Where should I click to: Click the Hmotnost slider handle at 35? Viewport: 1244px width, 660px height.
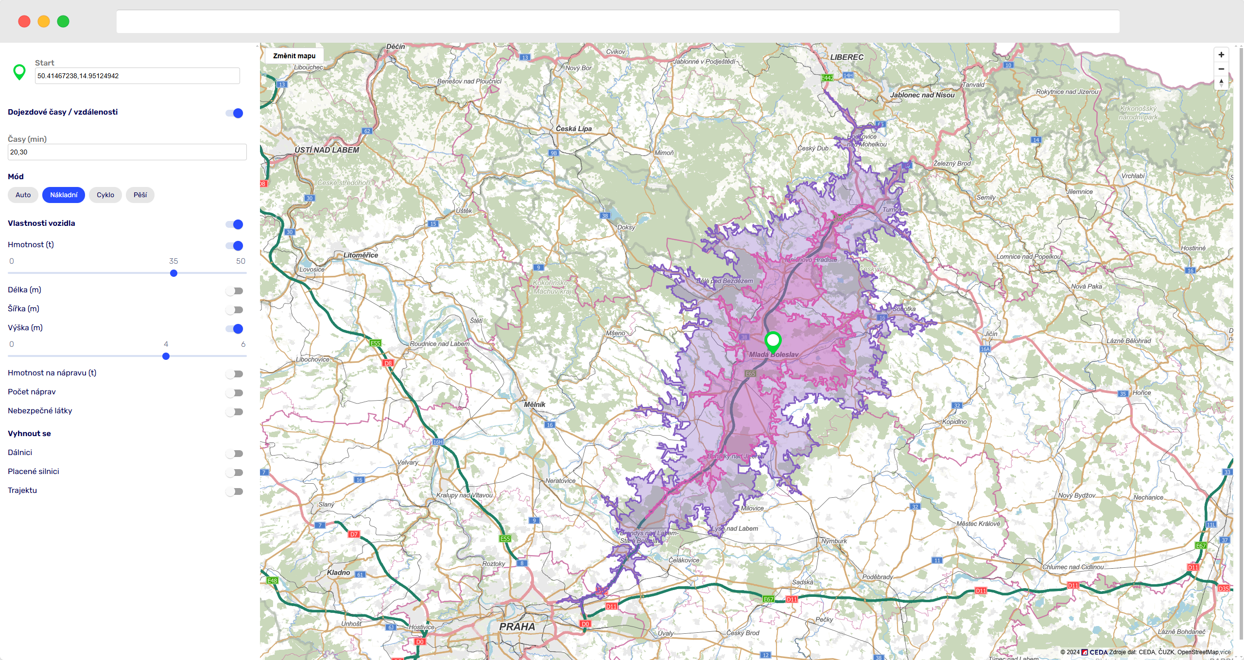tap(173, 273)
